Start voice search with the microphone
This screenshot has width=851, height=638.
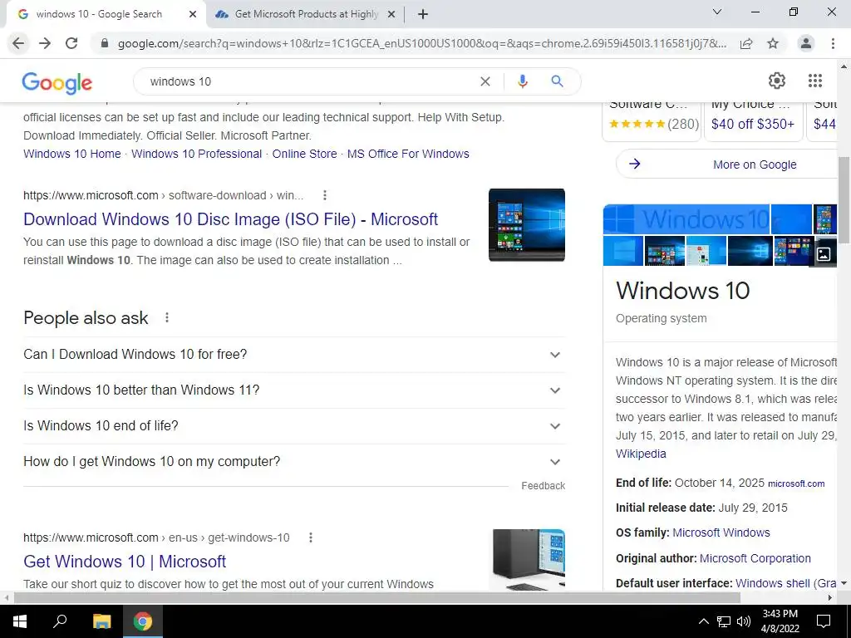click(x=523, y=81)
